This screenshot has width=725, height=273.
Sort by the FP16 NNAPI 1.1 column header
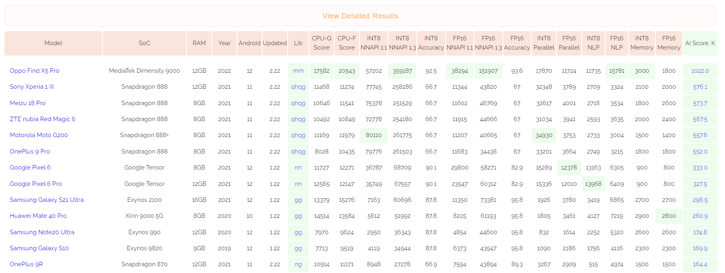click(x=460, y=43)
